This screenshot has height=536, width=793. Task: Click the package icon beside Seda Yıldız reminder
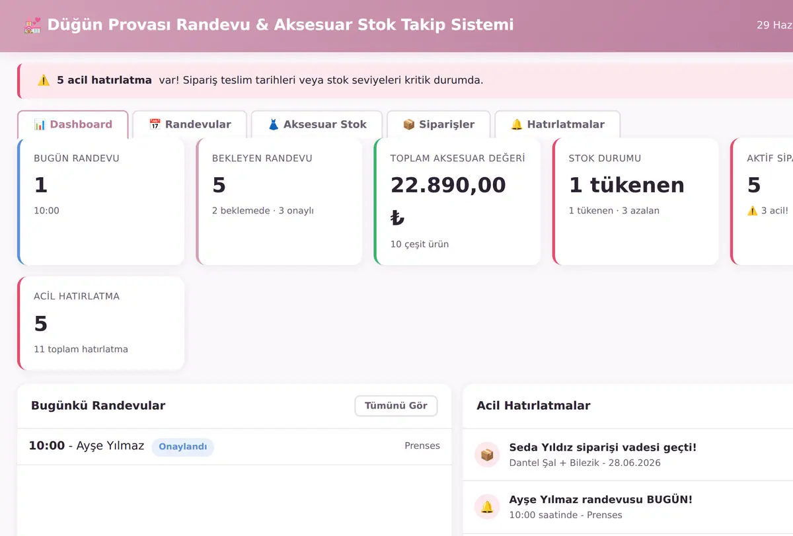pos(487,455)
